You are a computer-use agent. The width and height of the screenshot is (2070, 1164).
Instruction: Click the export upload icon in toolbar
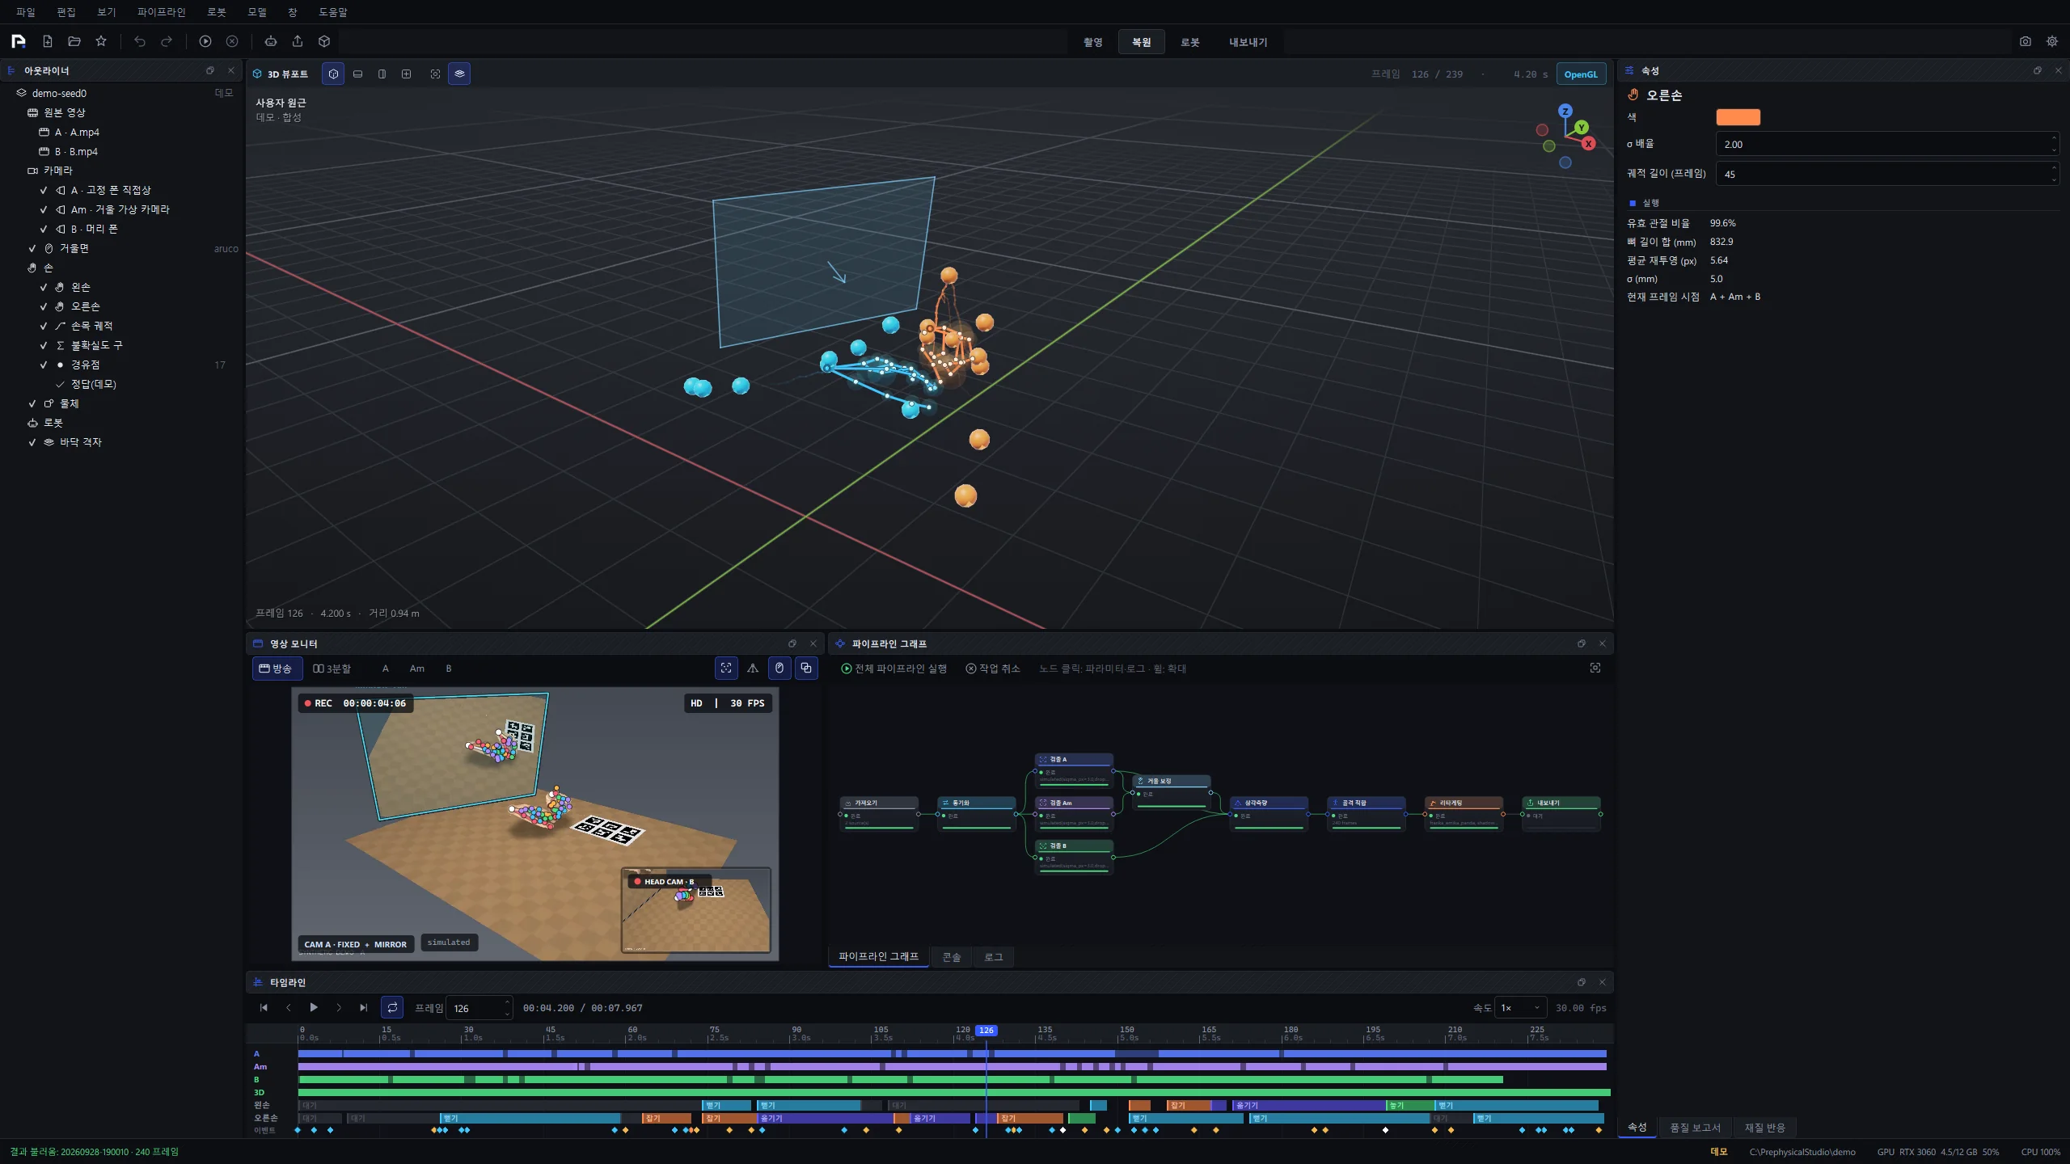click(x=298, y=41)
